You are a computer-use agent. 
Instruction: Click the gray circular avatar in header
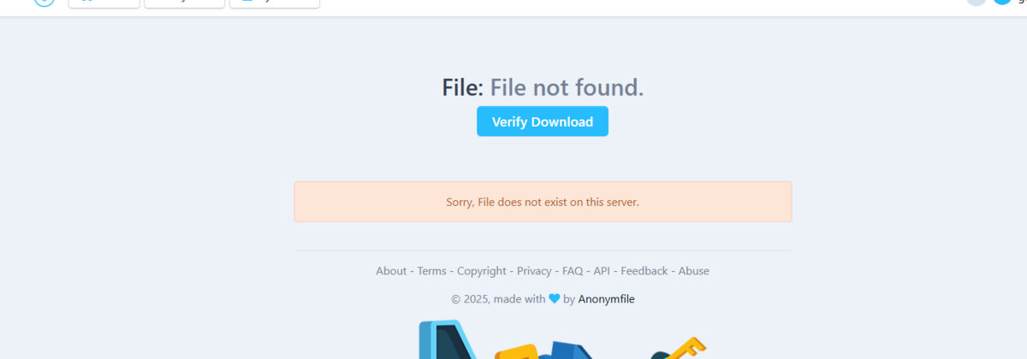tap(977, 2)
